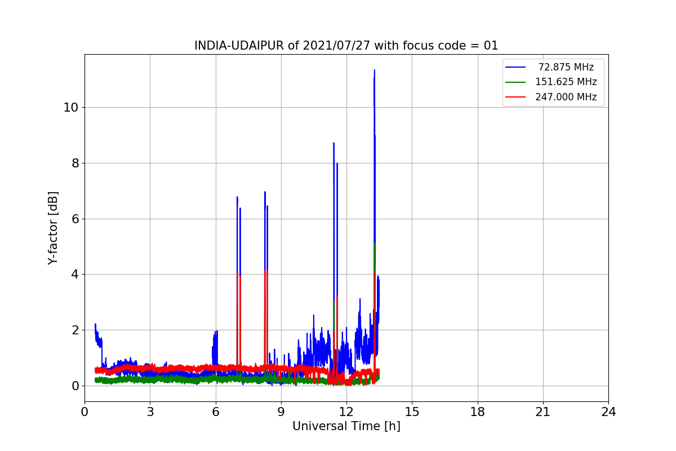Image resolution: width=676 pixels, height=451 pixels.
Task: Click x-axis tick label 18
Action: (x=477, y=412)
